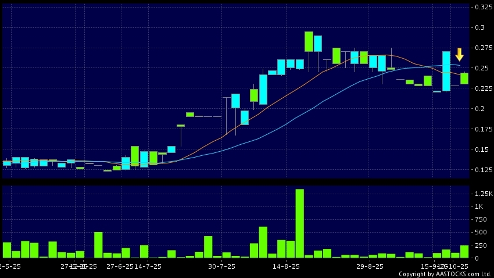The width and height of the screenshot is (494, 278).
Task: Click the rightmost volume bar
Action: pyautogui.click(x=464, y=251)
